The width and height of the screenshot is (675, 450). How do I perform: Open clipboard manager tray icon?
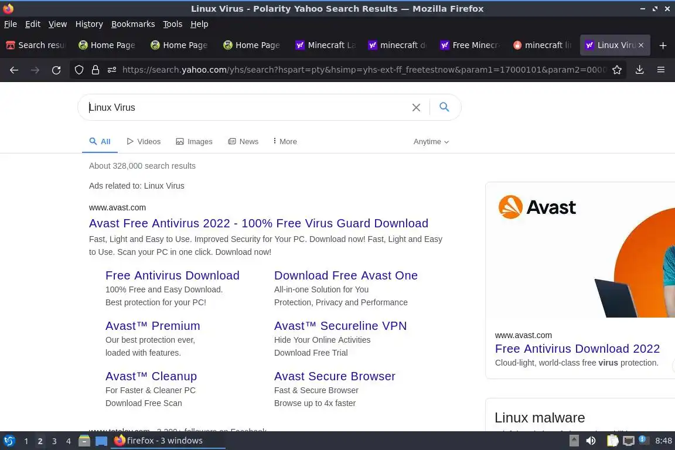pyautogui.click(x=612, y=441)
